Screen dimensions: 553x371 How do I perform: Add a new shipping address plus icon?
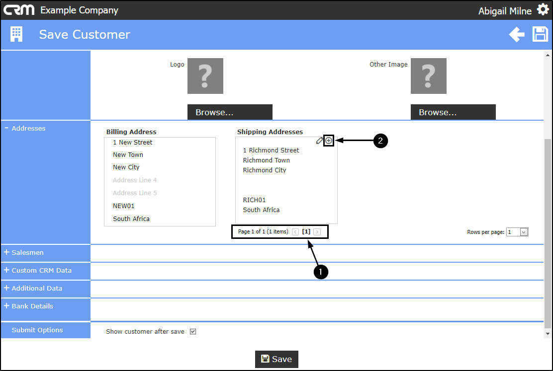coord(329,141)
